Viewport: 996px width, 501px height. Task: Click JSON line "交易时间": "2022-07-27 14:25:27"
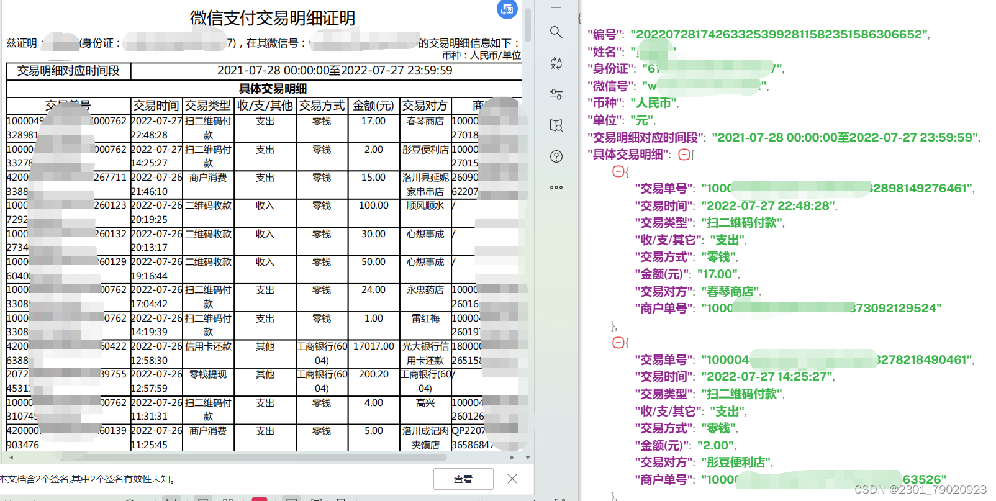(x=735, y=377)
